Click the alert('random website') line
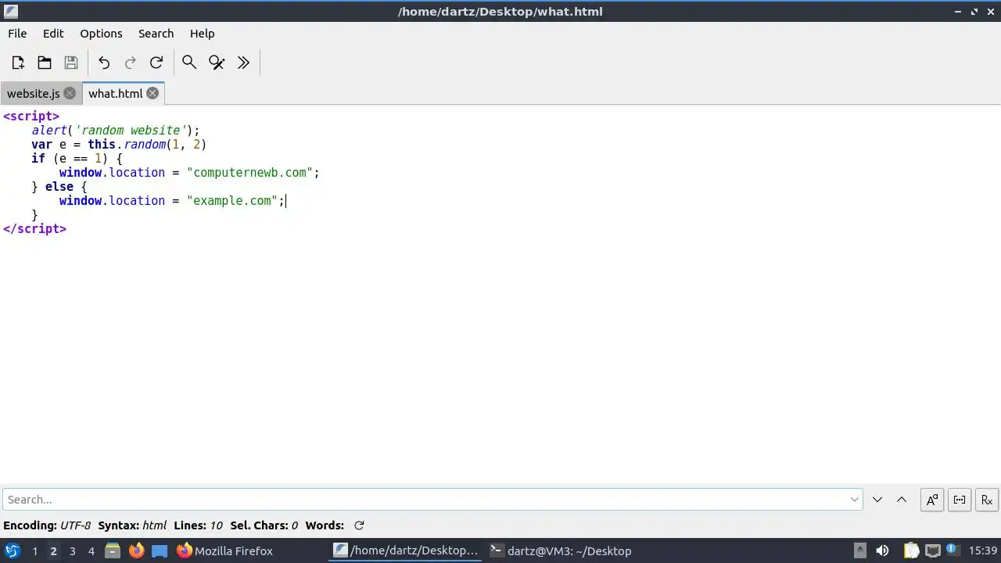The image size is (1001, 563). 116,130
